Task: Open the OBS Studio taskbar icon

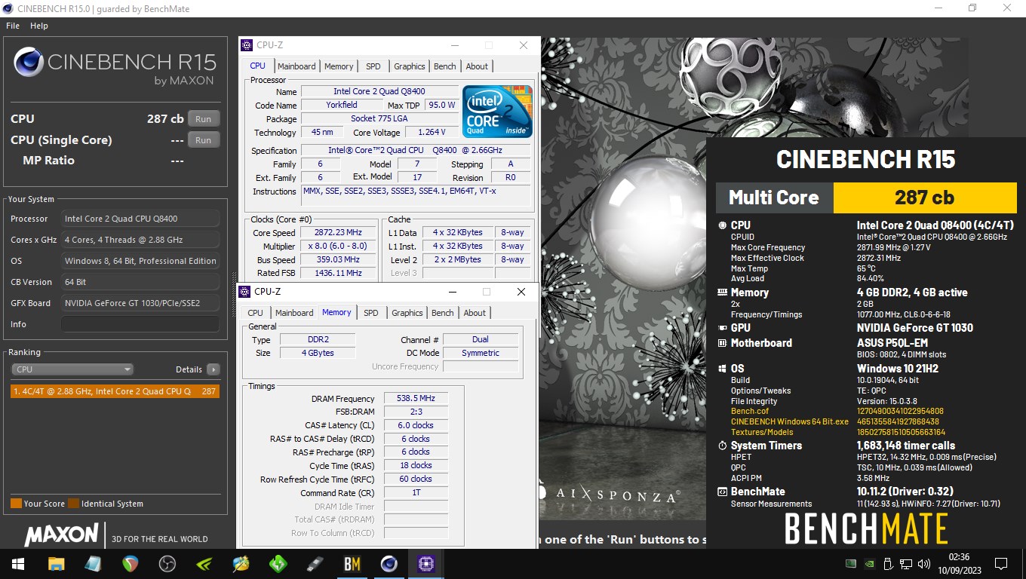Action: point(167,563)
